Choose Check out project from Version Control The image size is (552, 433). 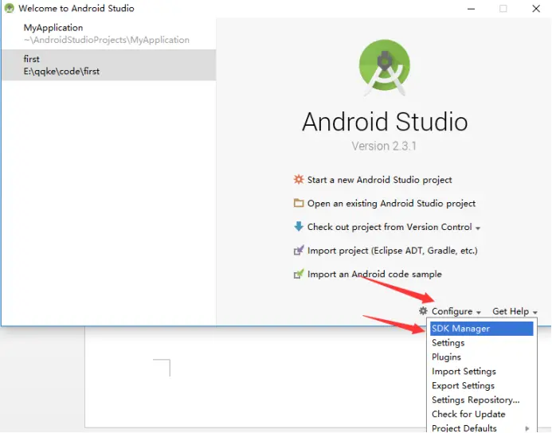tap(390, 227)
